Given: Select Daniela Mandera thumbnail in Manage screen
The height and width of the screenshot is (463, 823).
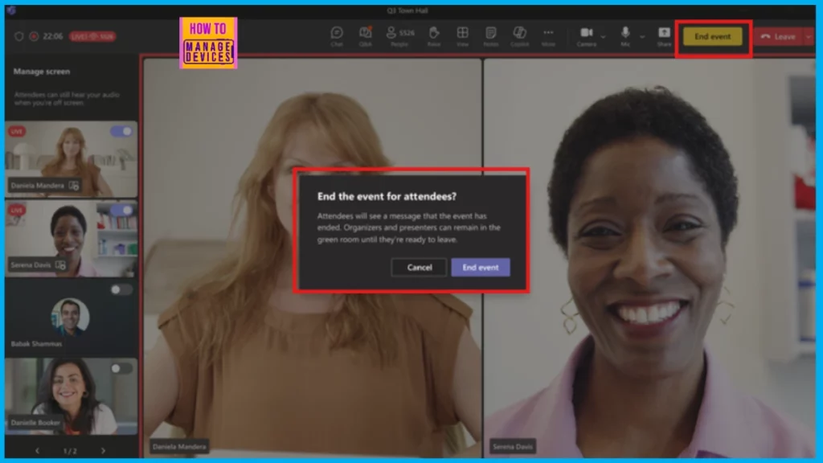Looking at the screenshot, I should [72, 159].
